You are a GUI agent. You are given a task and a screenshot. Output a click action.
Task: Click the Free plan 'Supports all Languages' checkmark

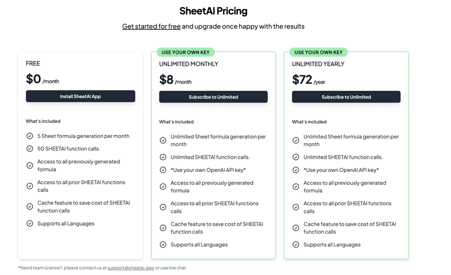pyautogui.click(x=30, y=223)
